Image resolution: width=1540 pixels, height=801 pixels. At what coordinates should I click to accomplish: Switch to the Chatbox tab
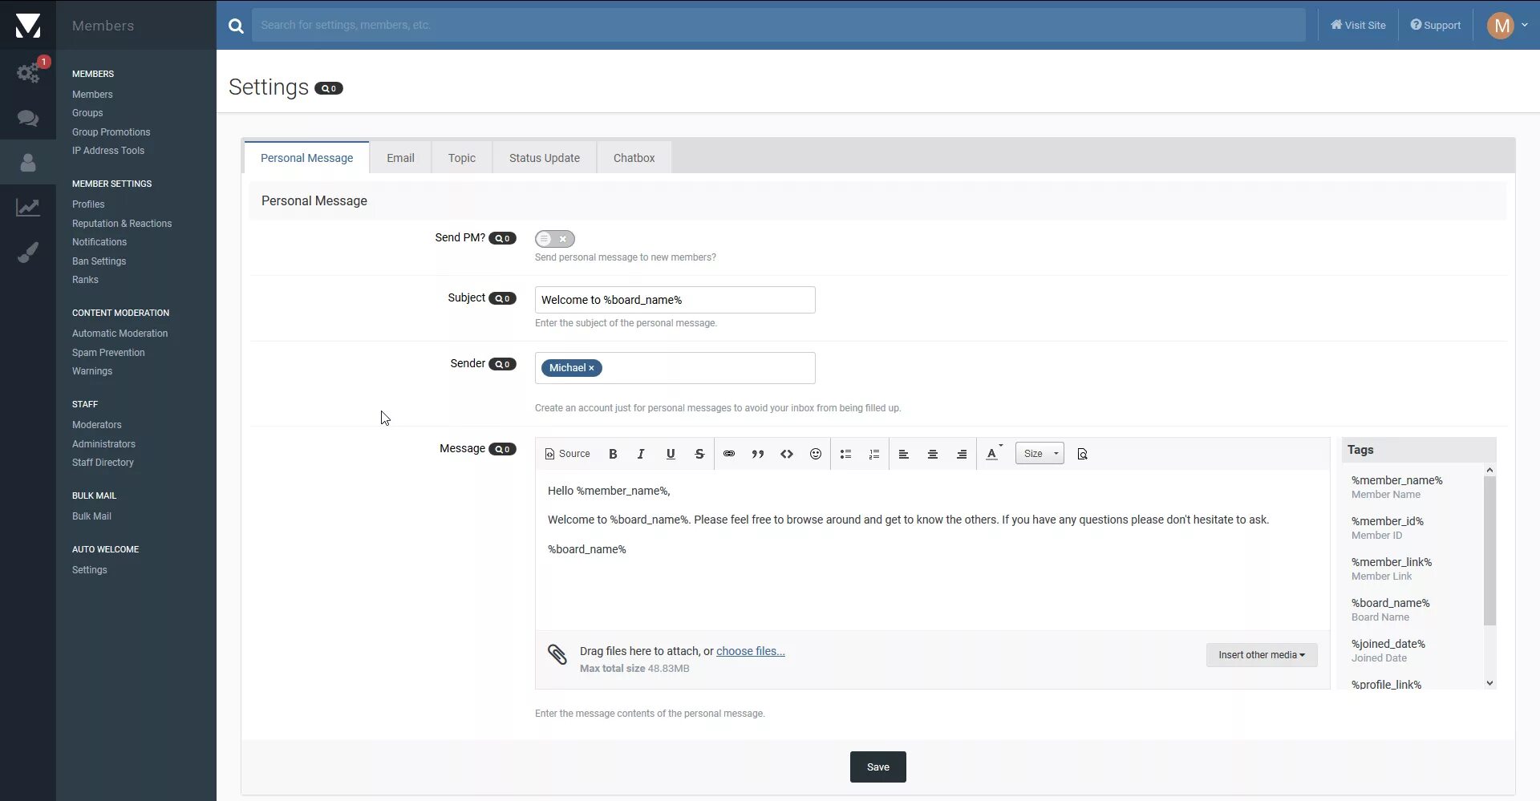tap(634, 158)
